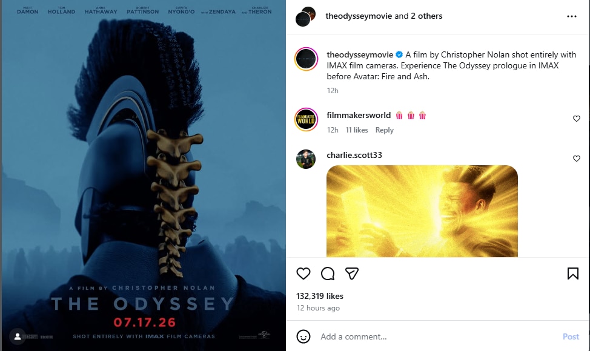Viewport: 590px width, 351px height.
Task: Open theodysseymovie username in header
Action: [x=359, y=16]
